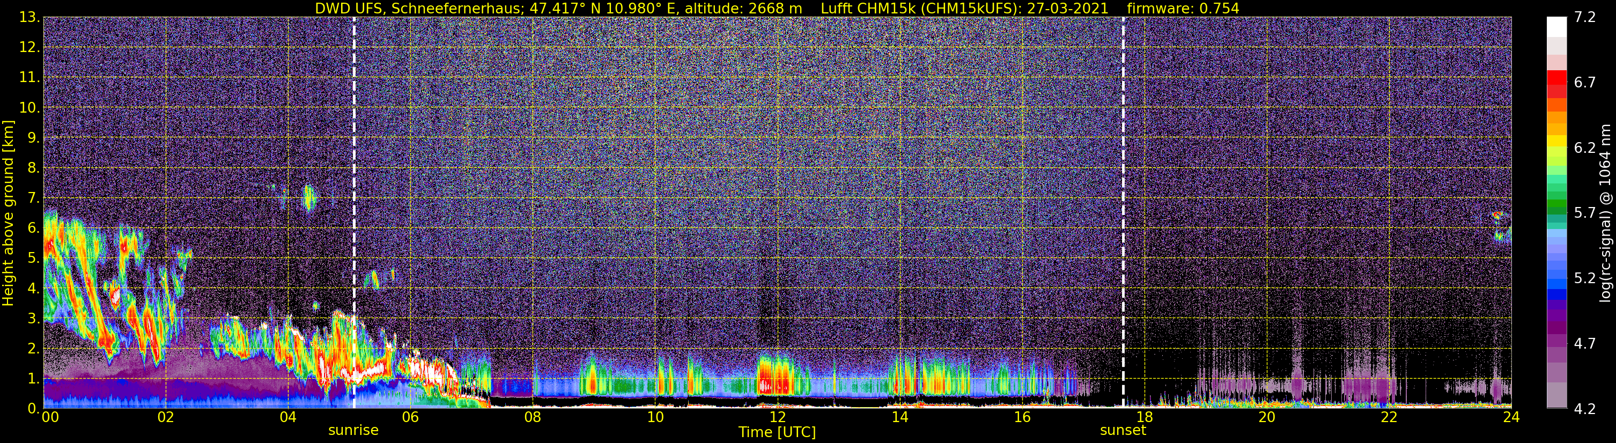
Task: Select the 'Time [UTC]' axis label
Action: click(777, 432)
